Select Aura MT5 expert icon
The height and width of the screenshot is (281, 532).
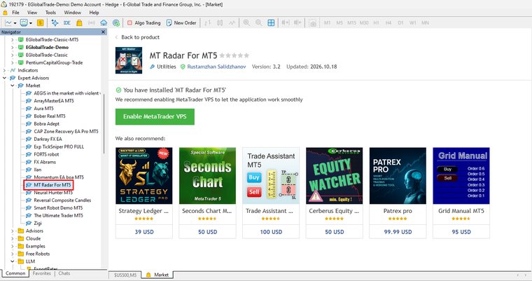pyautogui.click(x=29, y=109)
